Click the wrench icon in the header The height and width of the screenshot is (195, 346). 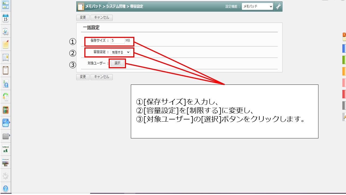(278, 6)
